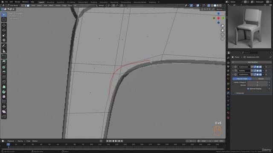Viewport: 273px width, 153px height.
Task: Toggle render visibility of Solidify modifier
Action: coord(261,71)
